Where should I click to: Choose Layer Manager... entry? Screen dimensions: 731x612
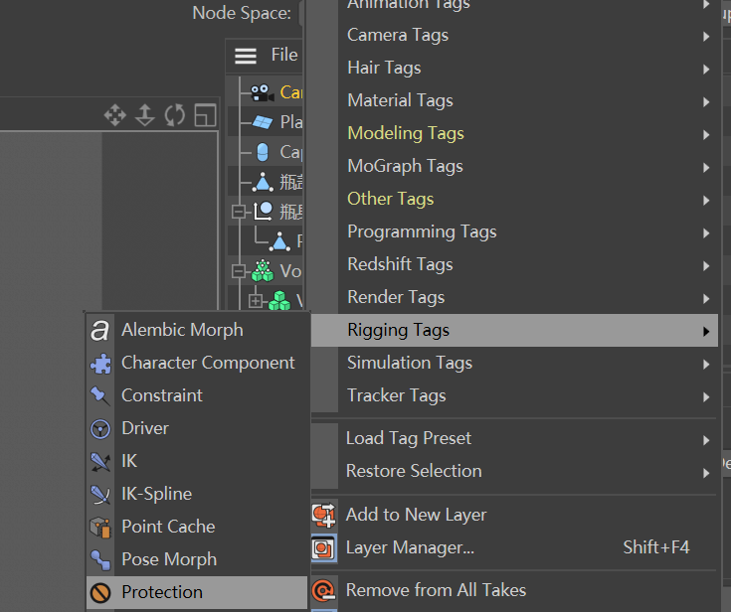[514, 548]
